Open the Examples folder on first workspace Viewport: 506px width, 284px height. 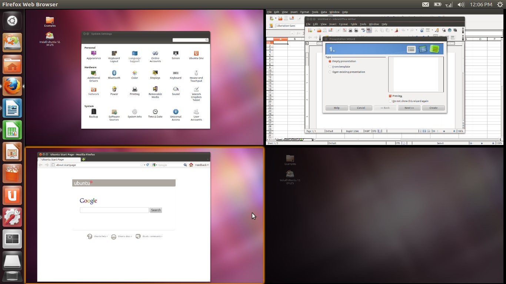click(x=50, y=21)
